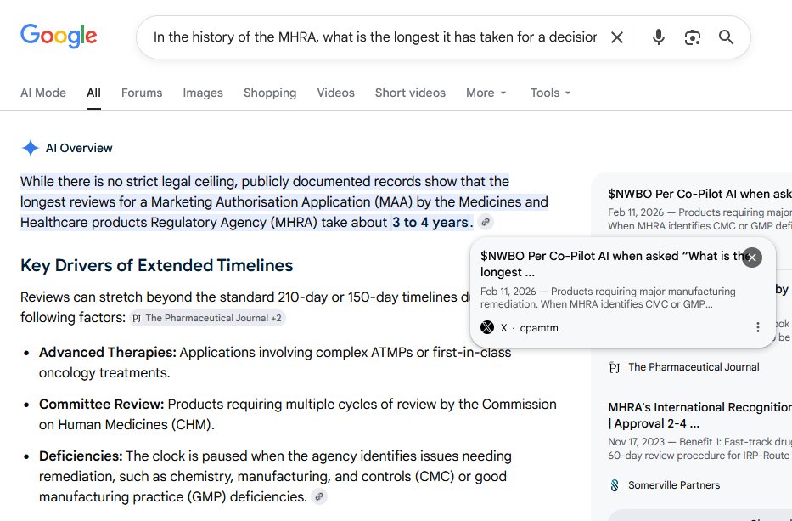Click into the search query field

point(375,37)
